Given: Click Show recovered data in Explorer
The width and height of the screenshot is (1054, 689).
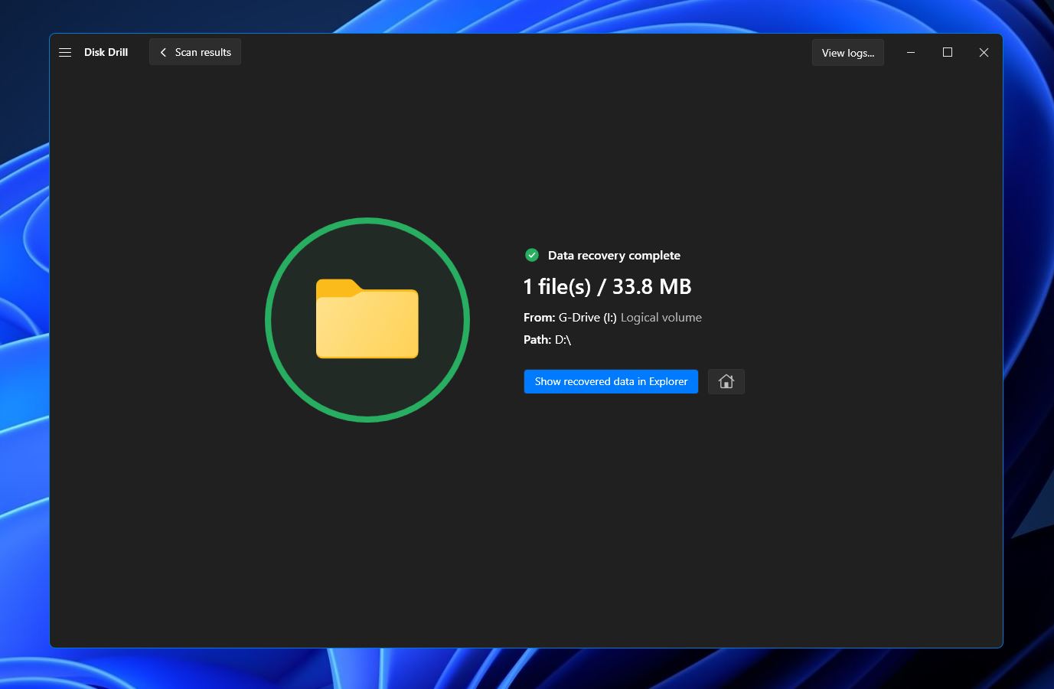Looking at the screenshot, I should coord(611,381).
